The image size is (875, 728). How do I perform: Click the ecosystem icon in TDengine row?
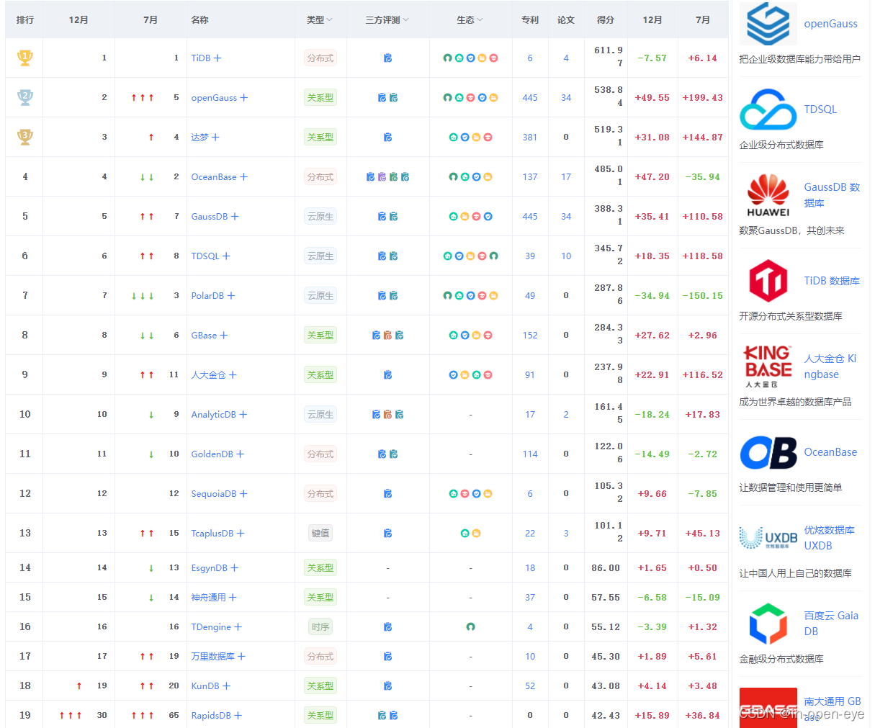470,627
